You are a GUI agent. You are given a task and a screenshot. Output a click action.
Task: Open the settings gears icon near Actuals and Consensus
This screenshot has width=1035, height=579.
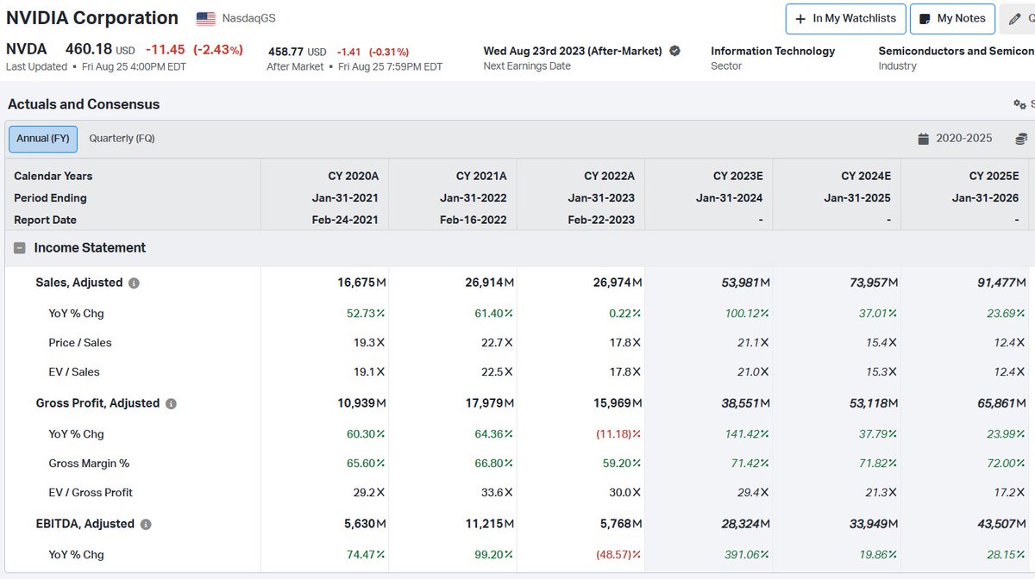tap(1019, 104)
